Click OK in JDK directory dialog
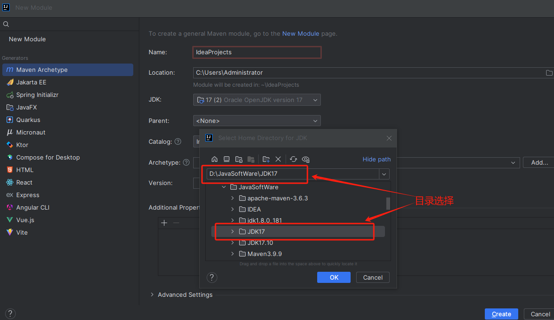The height and width of the screenshot is (320, 554). (x=334, y=277)
